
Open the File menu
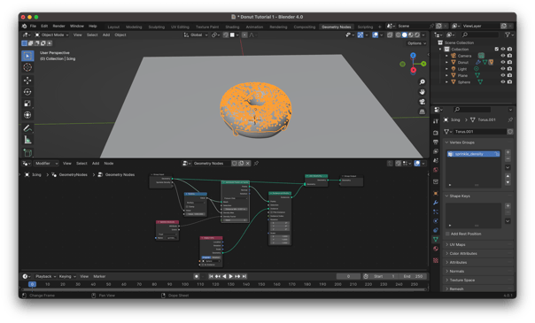click(x=33, y=26)
